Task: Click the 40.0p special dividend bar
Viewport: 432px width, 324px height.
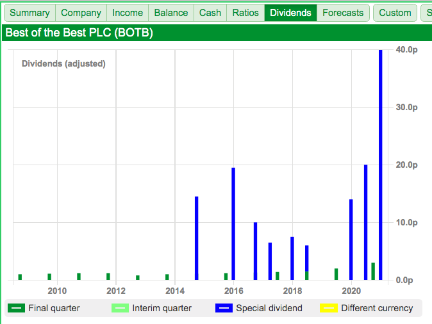Action: pos(381,165)
